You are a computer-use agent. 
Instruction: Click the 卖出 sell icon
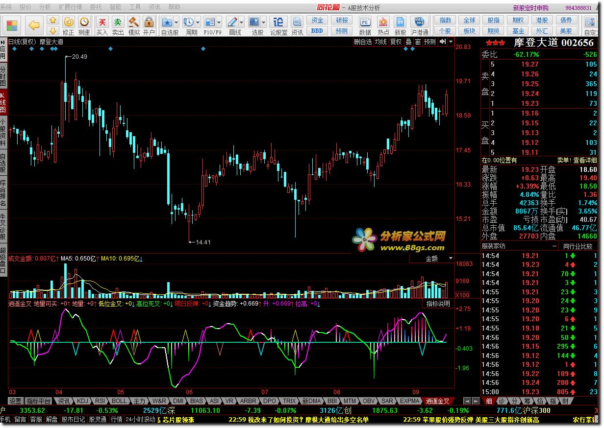coord(118,22)
